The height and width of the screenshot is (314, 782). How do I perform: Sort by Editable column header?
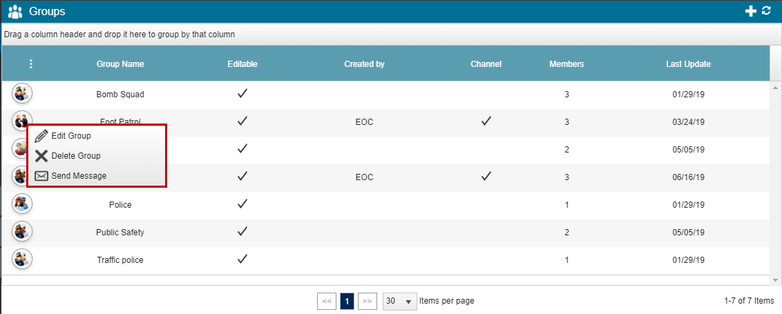click(242, 63)
